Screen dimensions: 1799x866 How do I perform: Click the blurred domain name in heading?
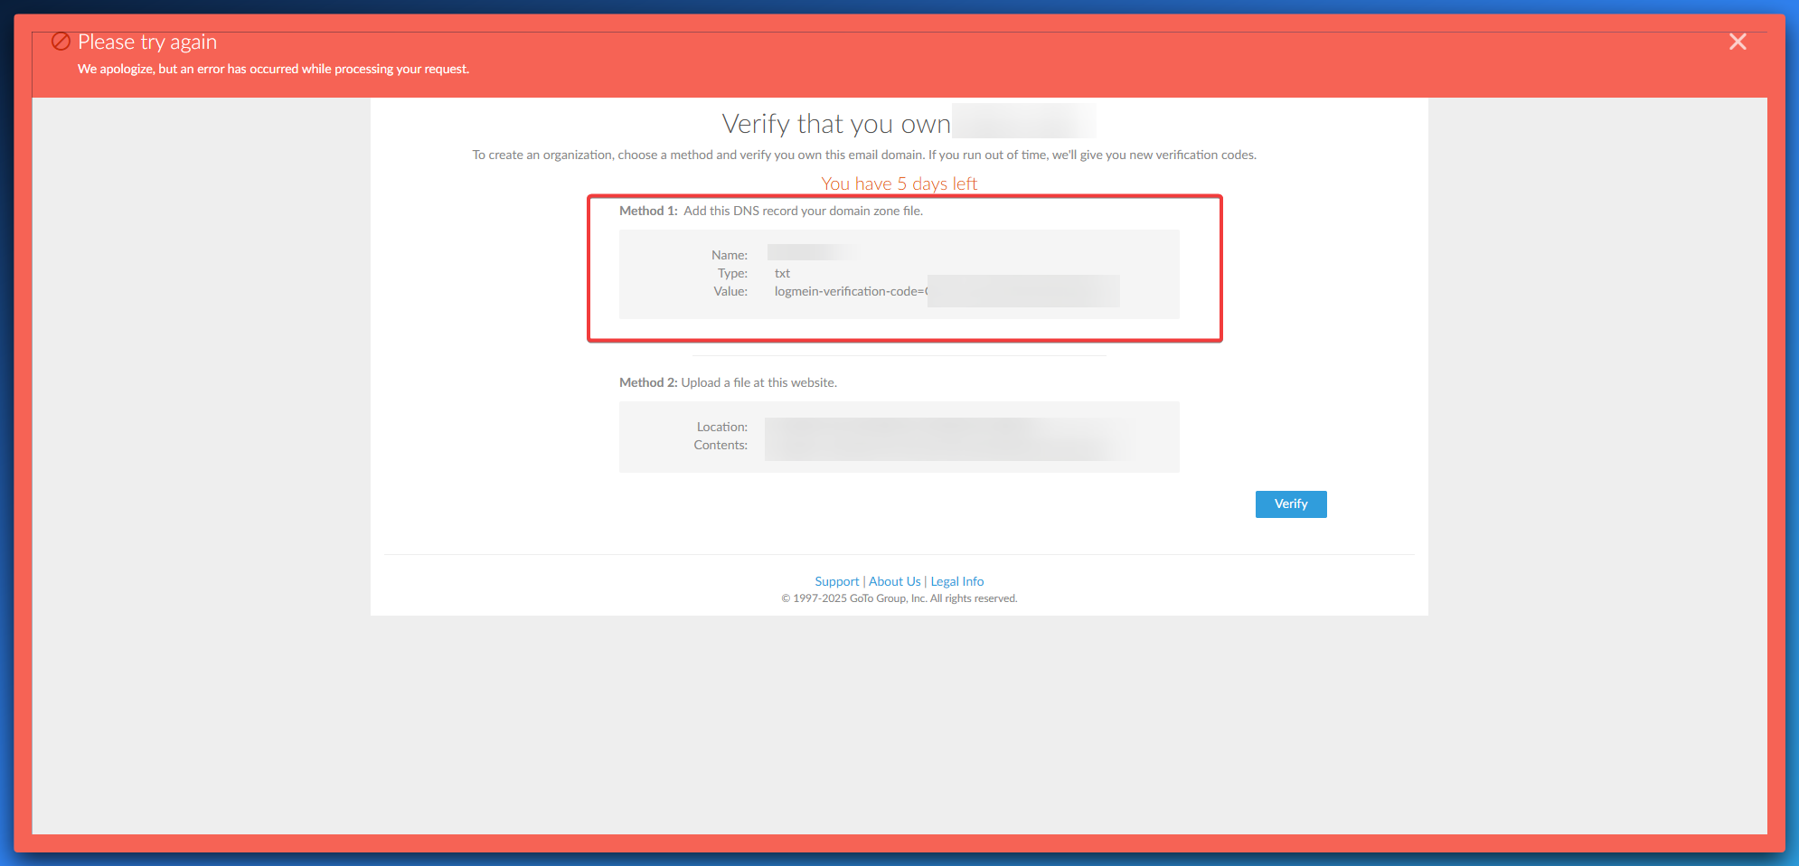[x=1022, y=121]
